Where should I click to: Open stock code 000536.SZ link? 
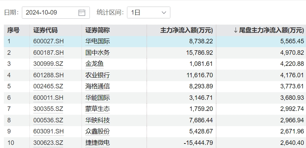click(48, 120)
